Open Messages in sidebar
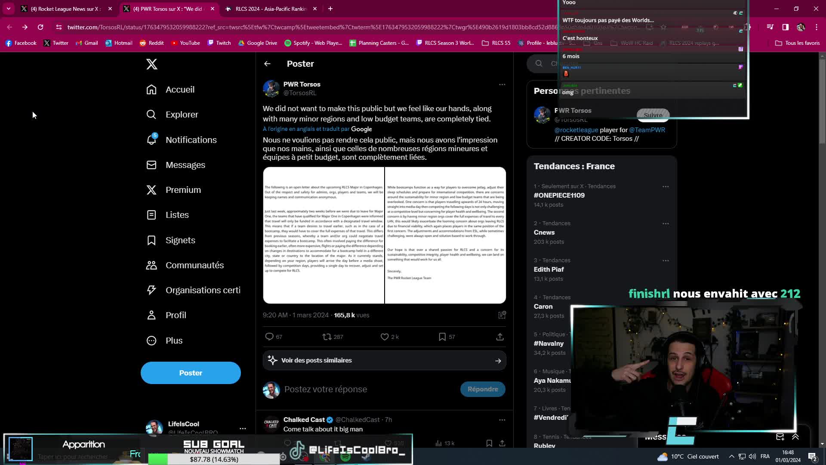826x465 pixels. coord(176,165)
